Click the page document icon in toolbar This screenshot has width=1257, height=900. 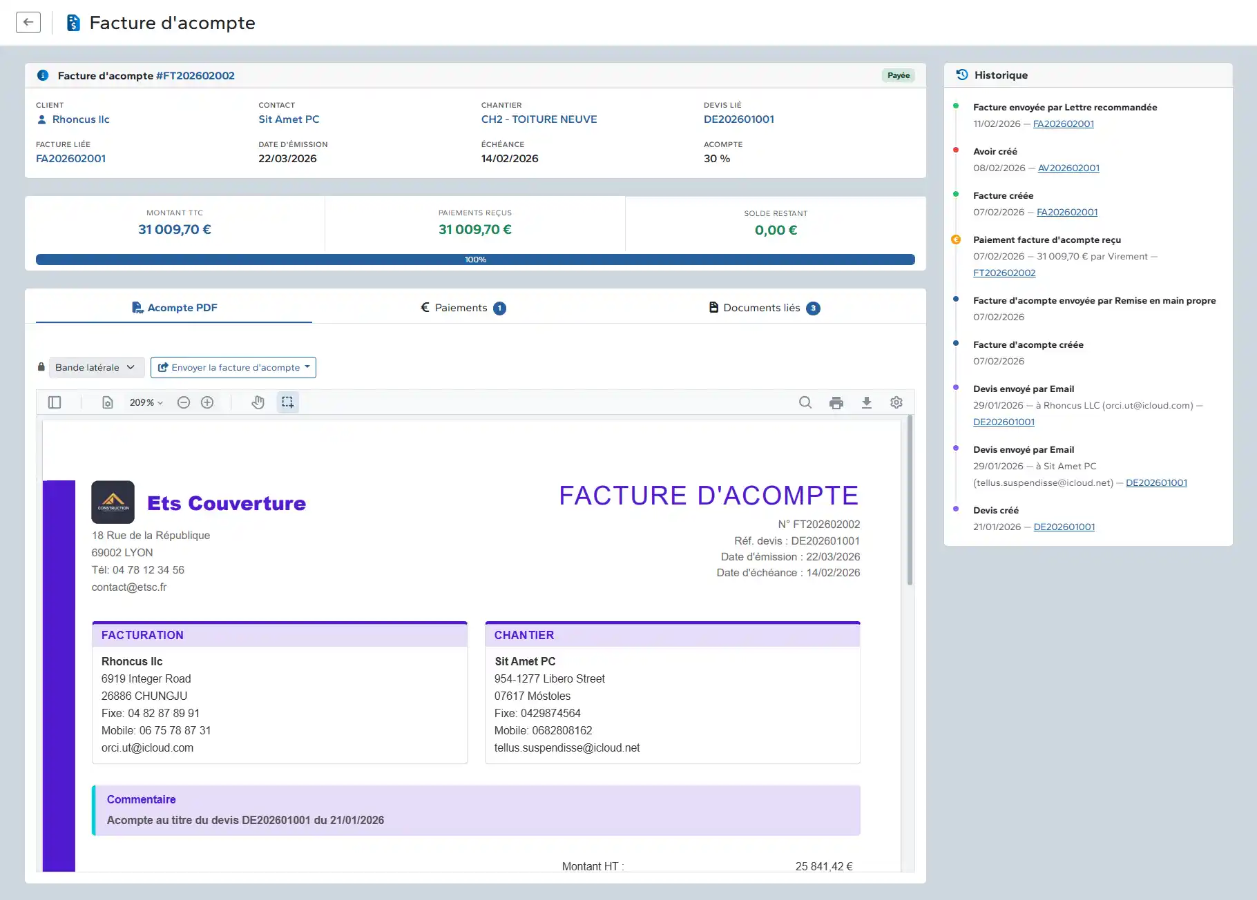[x=108, y=402]
